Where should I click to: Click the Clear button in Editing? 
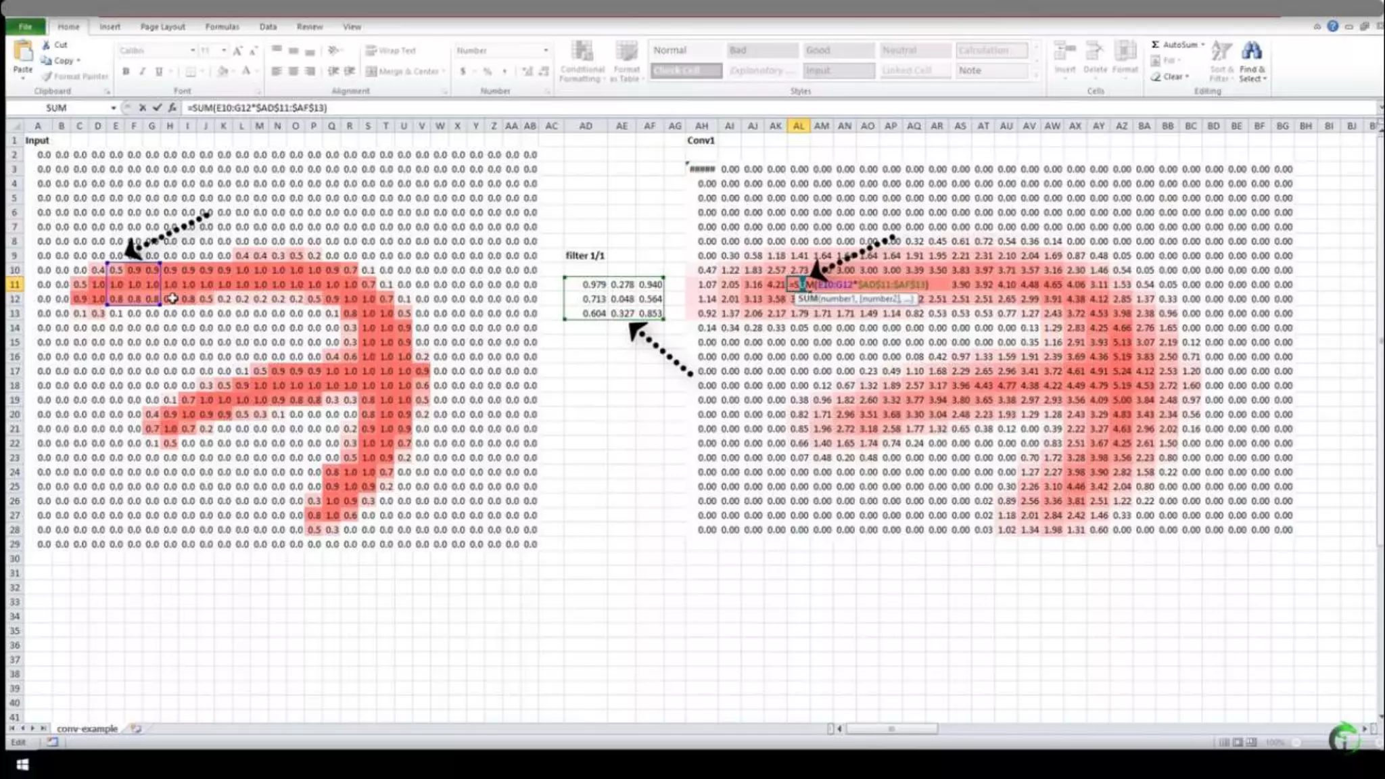(x=1172, y=76)
